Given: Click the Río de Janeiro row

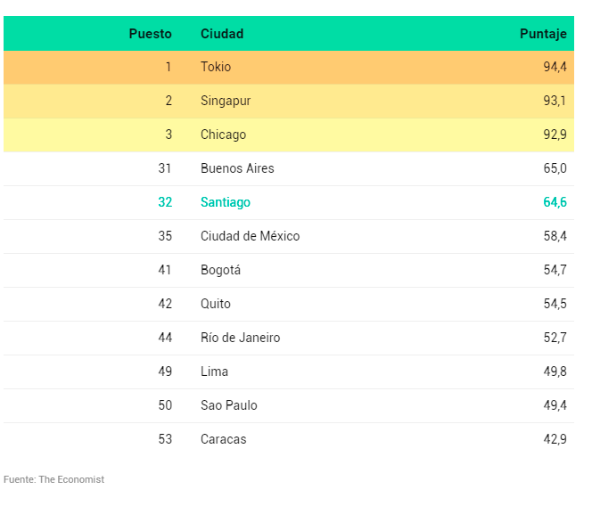Looking at the screenshot, I should (x=289, y=338).
